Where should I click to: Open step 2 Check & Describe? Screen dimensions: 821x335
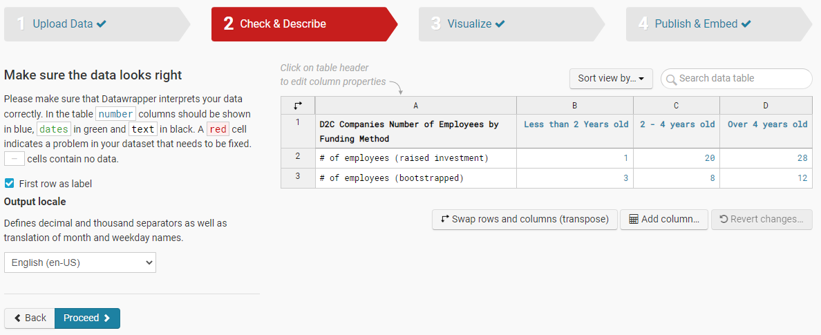(304, 24)
